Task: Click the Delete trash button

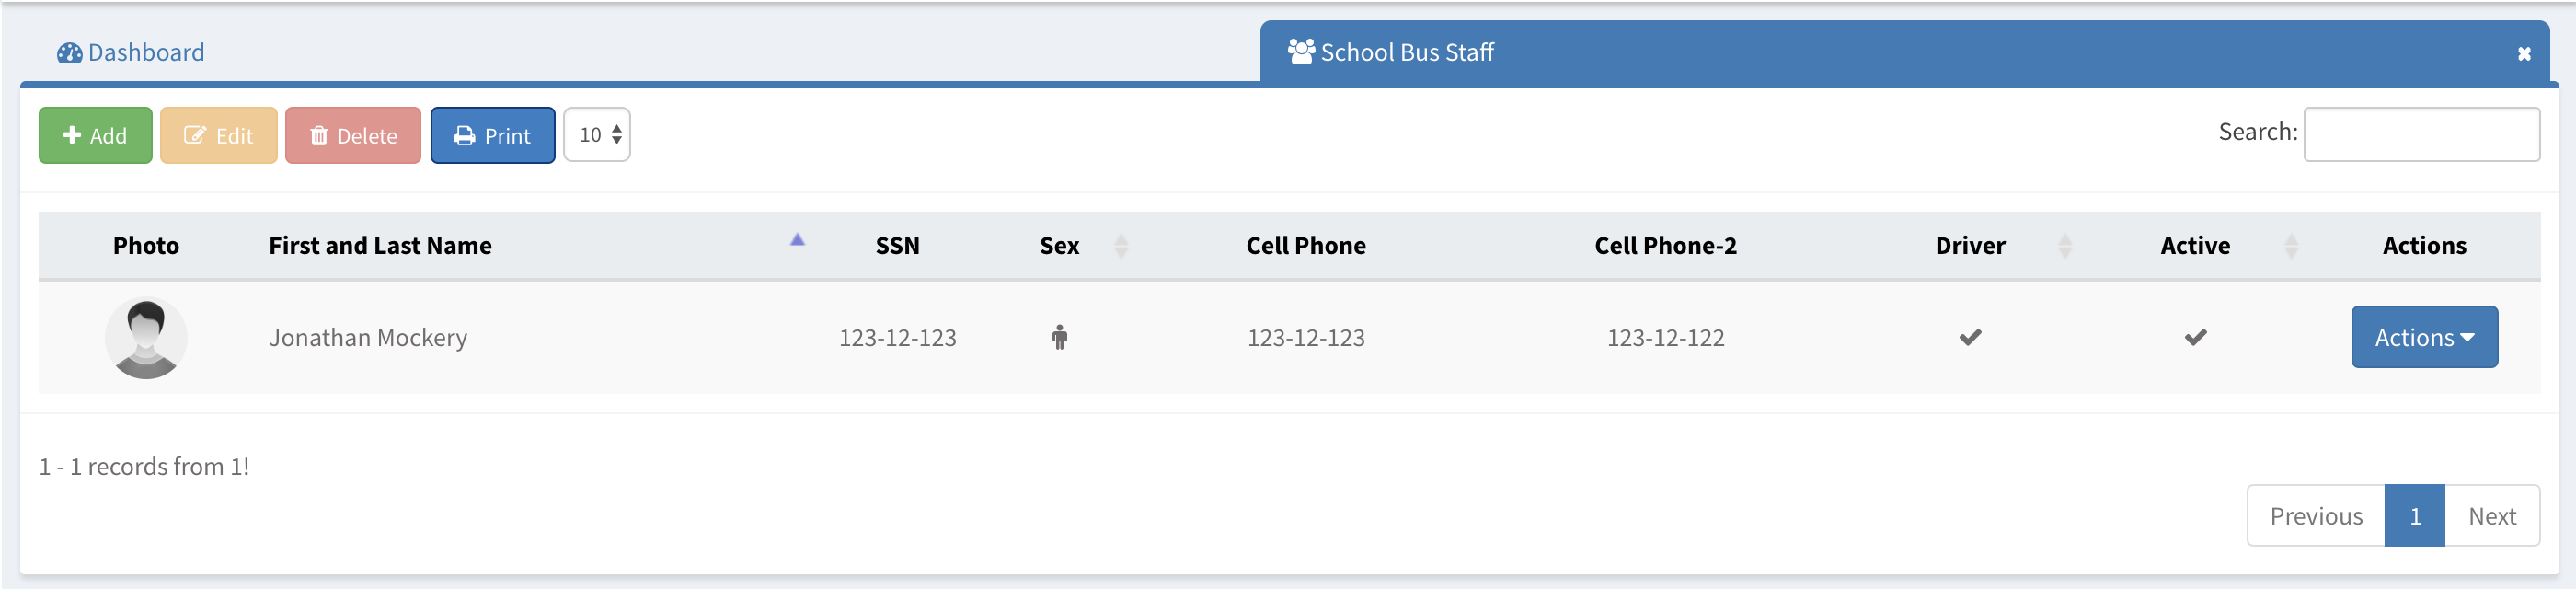Action: point(353,135)
